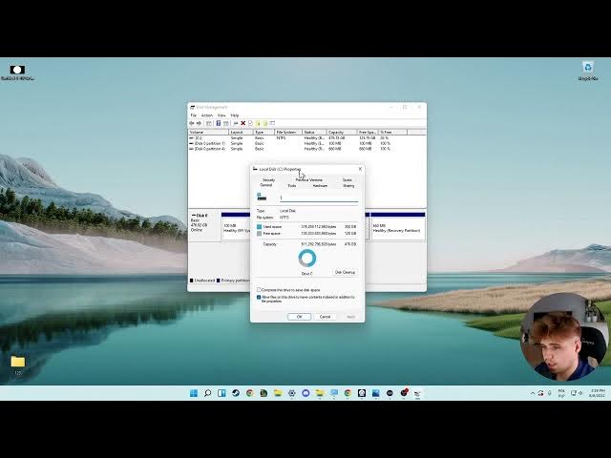611x458 pixels.
Task: Click the red X Delete toolbar icon
Action: pyautogui.click(x=243, y=123)
